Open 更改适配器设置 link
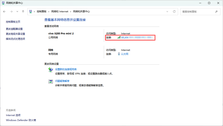This screenshot has width=223, height=126. click(x=14, y=29)
